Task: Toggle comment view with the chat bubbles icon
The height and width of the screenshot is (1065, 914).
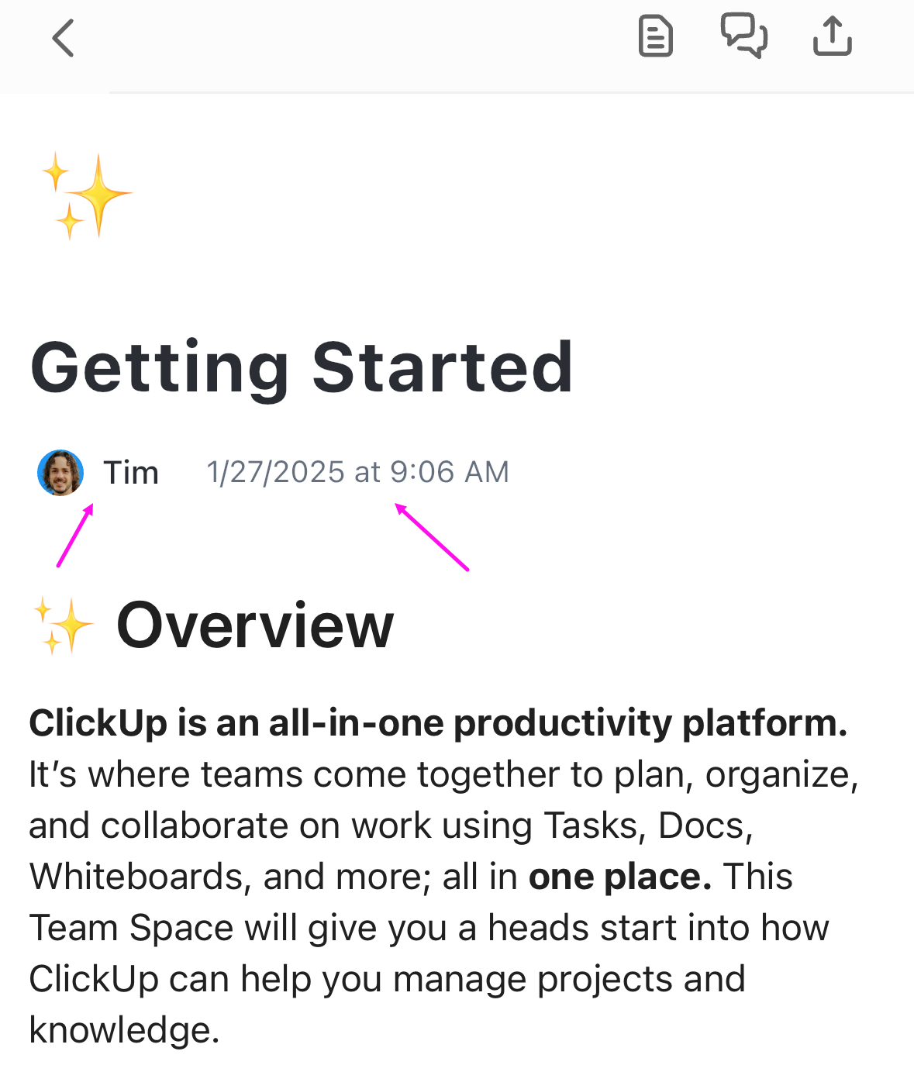Action: pyautogui.click(x=745, y=36)
